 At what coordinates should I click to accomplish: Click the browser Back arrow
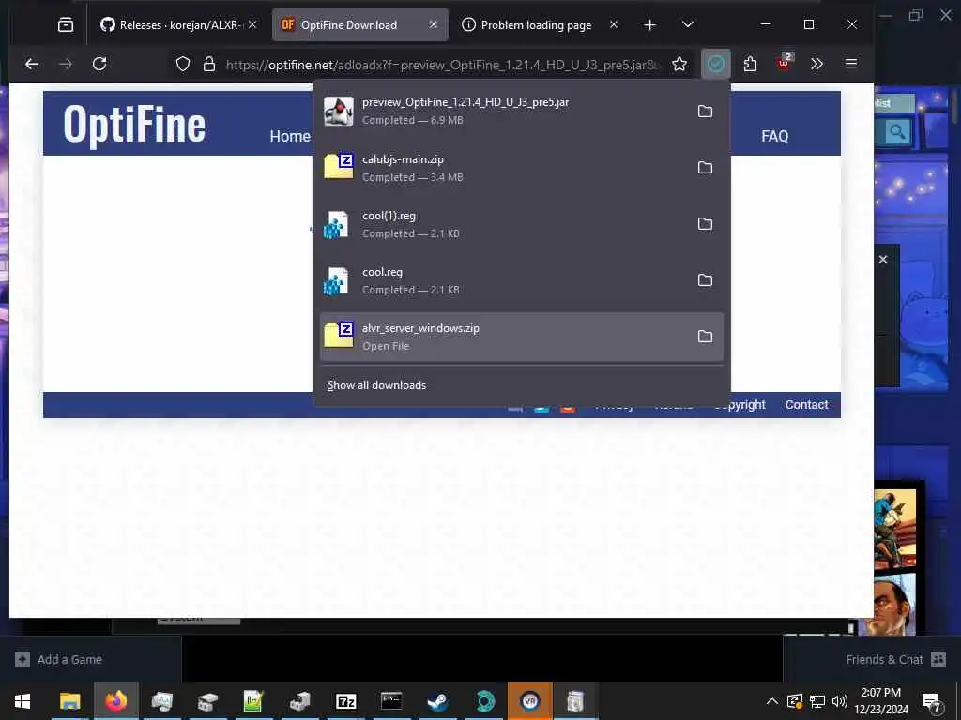tap(32, 64)
